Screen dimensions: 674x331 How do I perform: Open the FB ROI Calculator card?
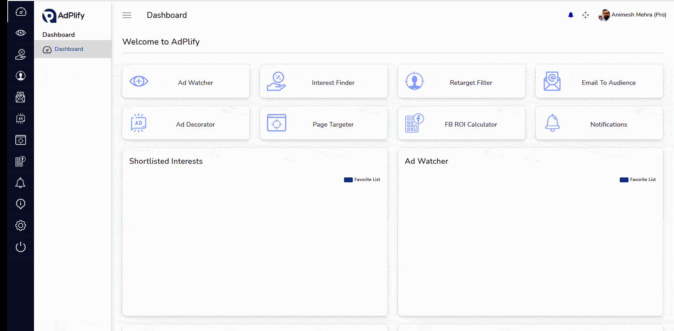(x=461, y=124)
